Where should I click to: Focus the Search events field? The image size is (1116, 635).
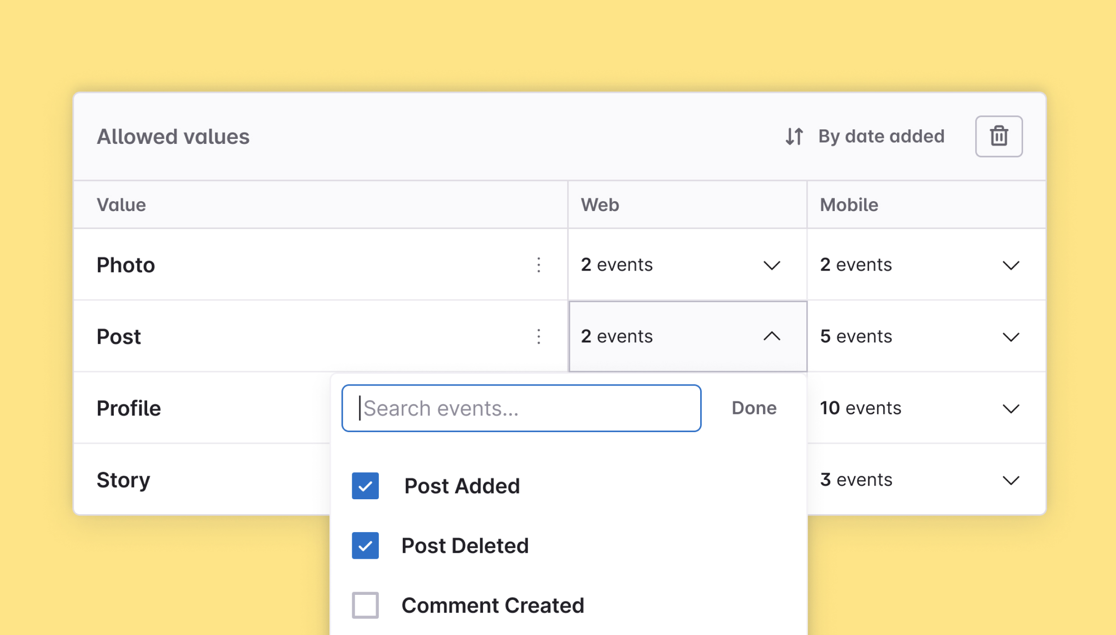521,408
